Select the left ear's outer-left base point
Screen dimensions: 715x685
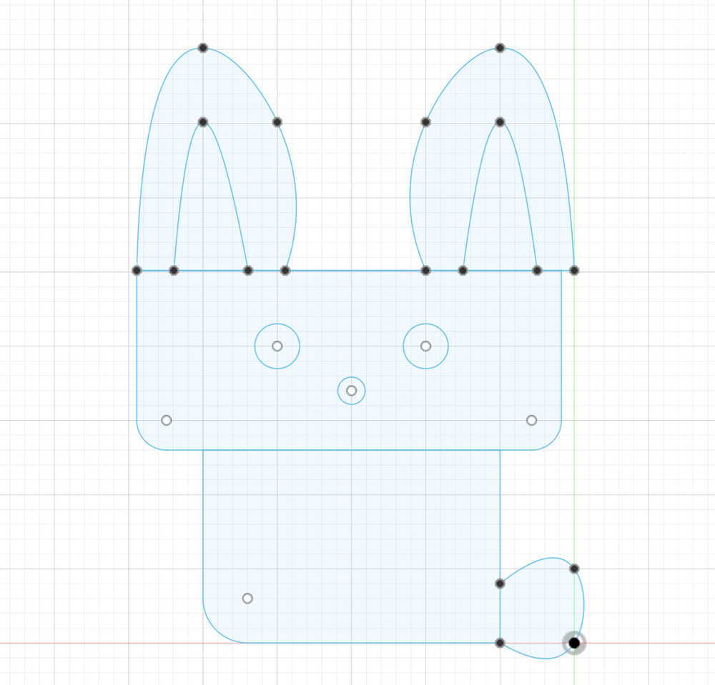[x=137, y=271]
